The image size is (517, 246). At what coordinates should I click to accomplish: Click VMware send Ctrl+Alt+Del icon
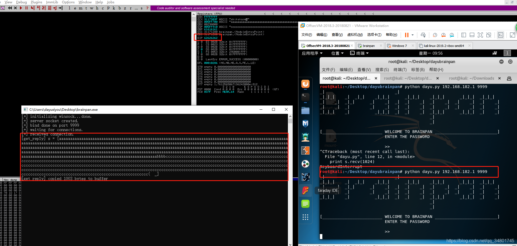(x=423, y=35)
